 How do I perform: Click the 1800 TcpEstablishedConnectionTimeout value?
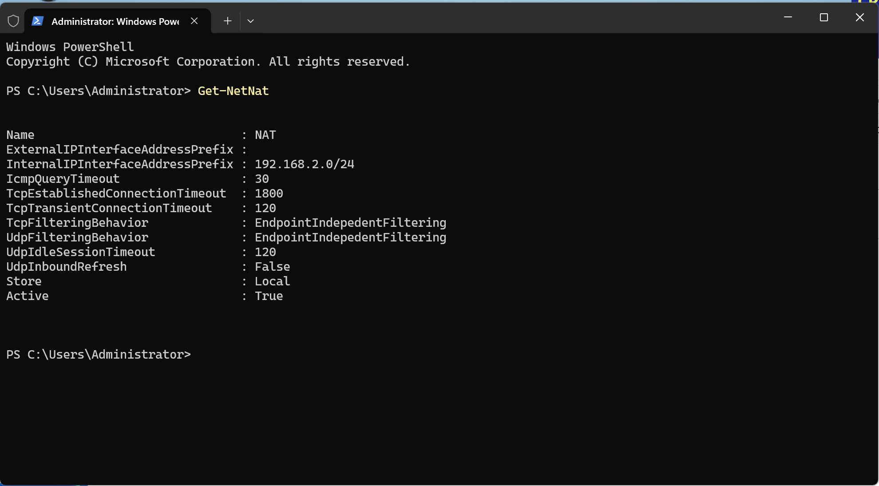click(x=269, y=194)
